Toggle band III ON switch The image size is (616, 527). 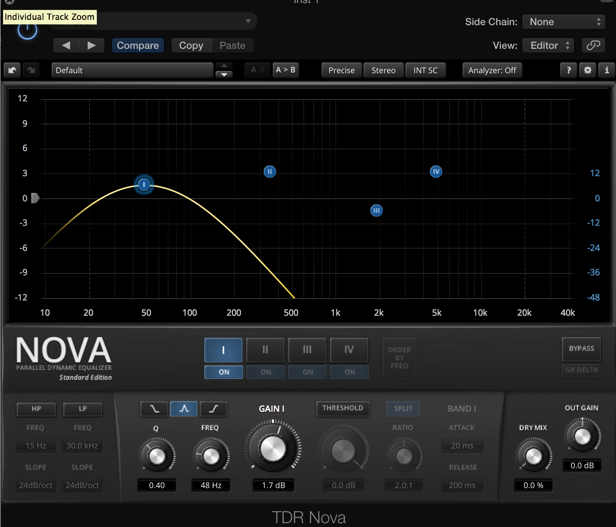tap(308, 372)
